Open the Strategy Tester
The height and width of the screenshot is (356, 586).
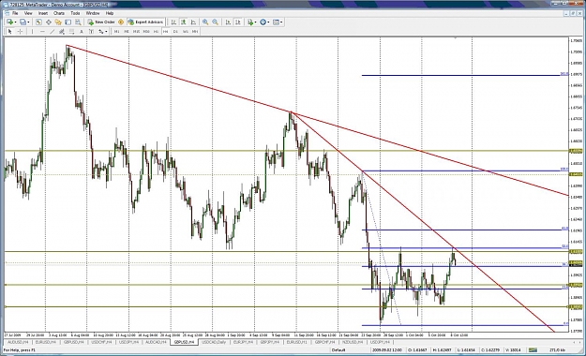coord(78,22)
